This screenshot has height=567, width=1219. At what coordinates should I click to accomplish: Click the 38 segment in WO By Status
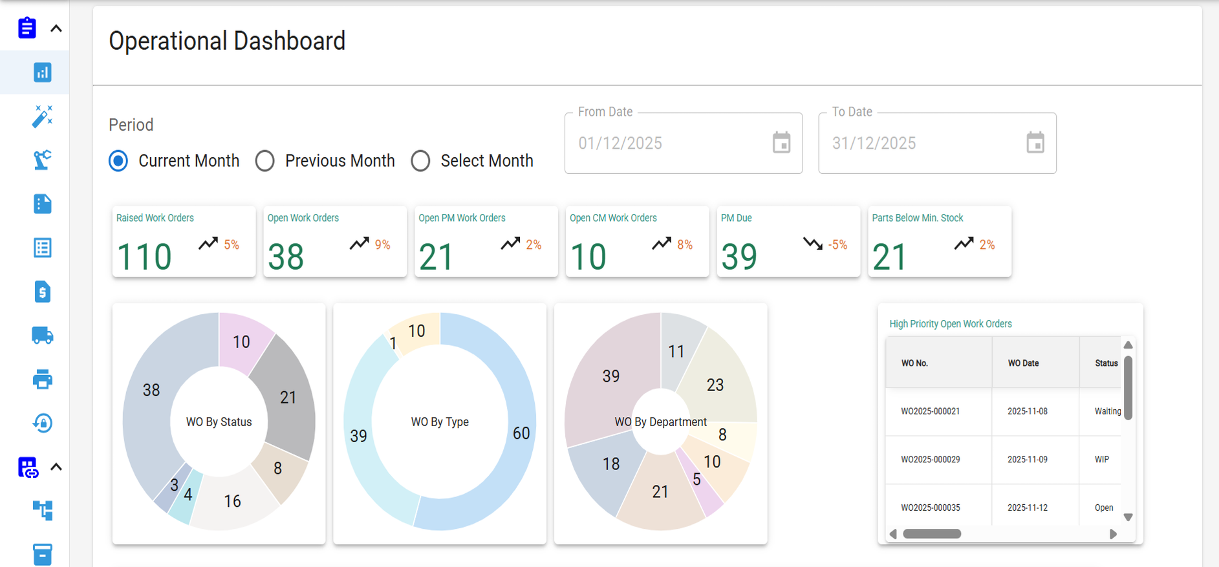[x=151, y=390]
